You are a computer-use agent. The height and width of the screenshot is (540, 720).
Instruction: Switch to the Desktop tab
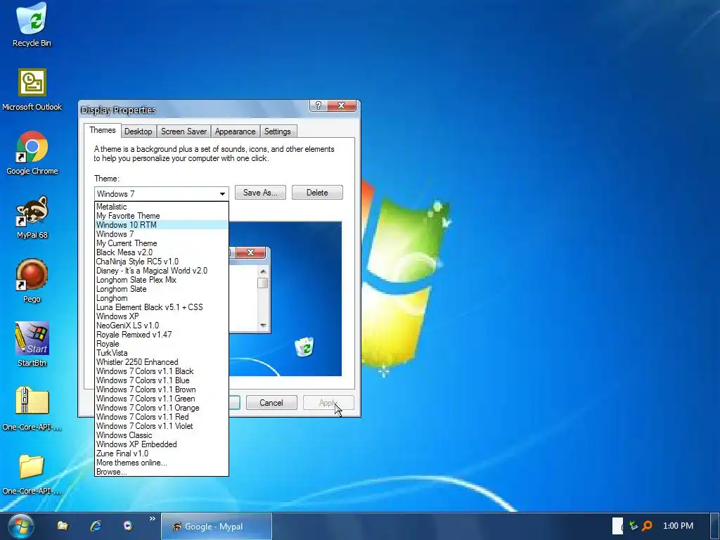(x=139, y=131)
